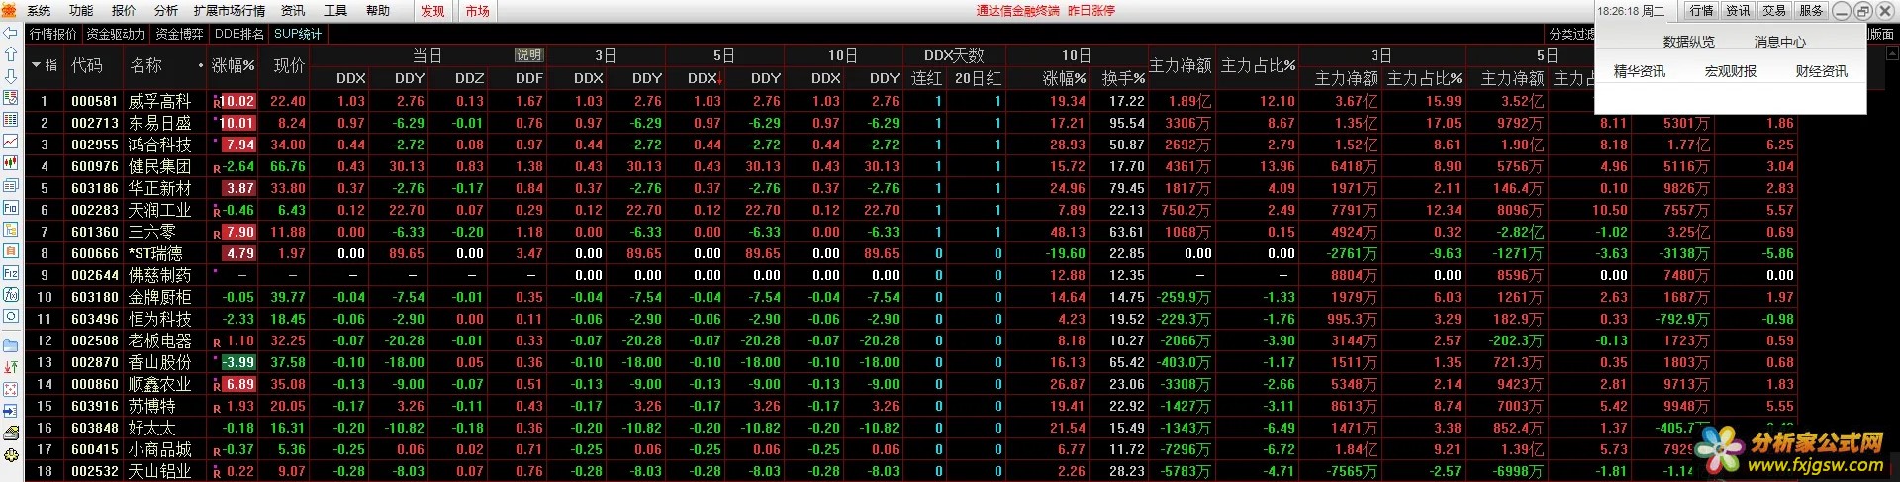The height and width of the screenshot is (482, 1900).
Task: Open 精华资讯 in the dropdown panel
Action: click(x=1640, y=71)
